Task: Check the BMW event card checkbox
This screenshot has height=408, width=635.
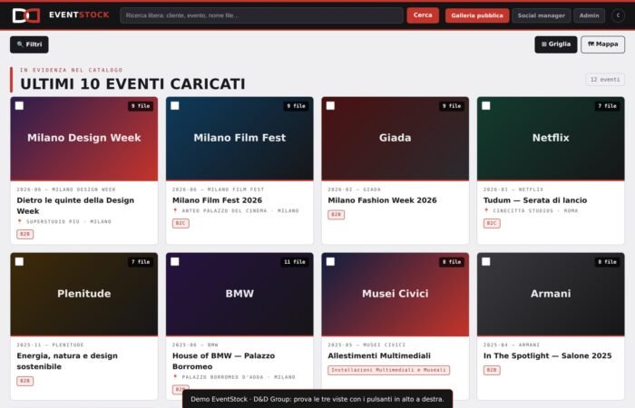Action: [174, 261]
